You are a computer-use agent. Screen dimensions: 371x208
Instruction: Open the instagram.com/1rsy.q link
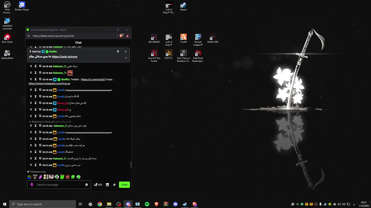click(49, 83)
